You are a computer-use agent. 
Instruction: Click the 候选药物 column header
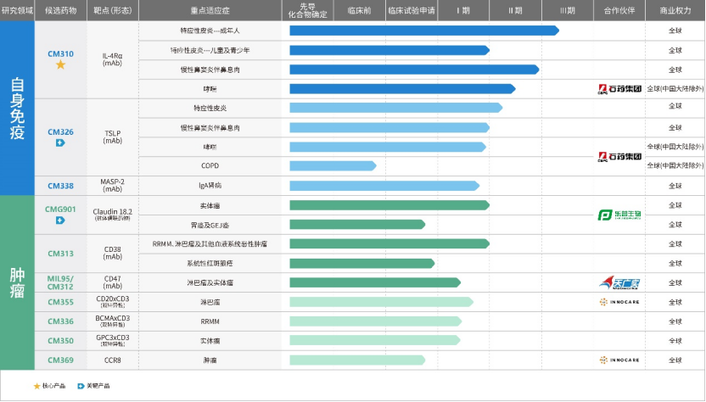click(x=61, y=10)
